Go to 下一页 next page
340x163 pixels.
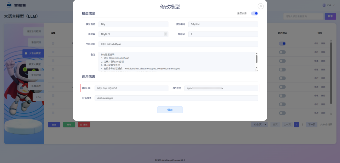(312, 124)
